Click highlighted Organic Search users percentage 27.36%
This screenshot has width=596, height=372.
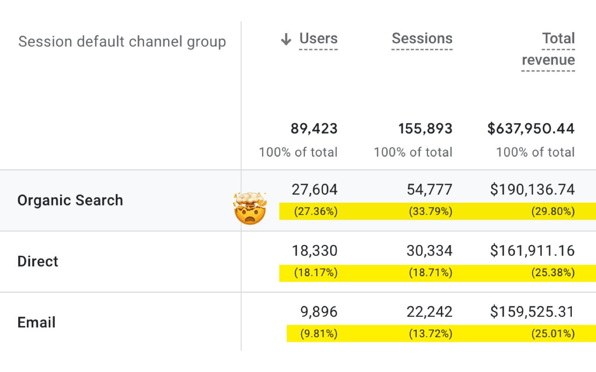pos(316,212)
